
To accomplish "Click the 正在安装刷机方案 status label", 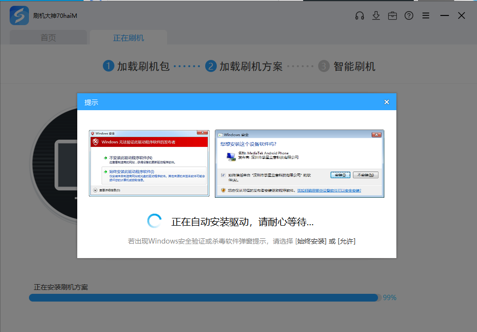I will point(61,287).
